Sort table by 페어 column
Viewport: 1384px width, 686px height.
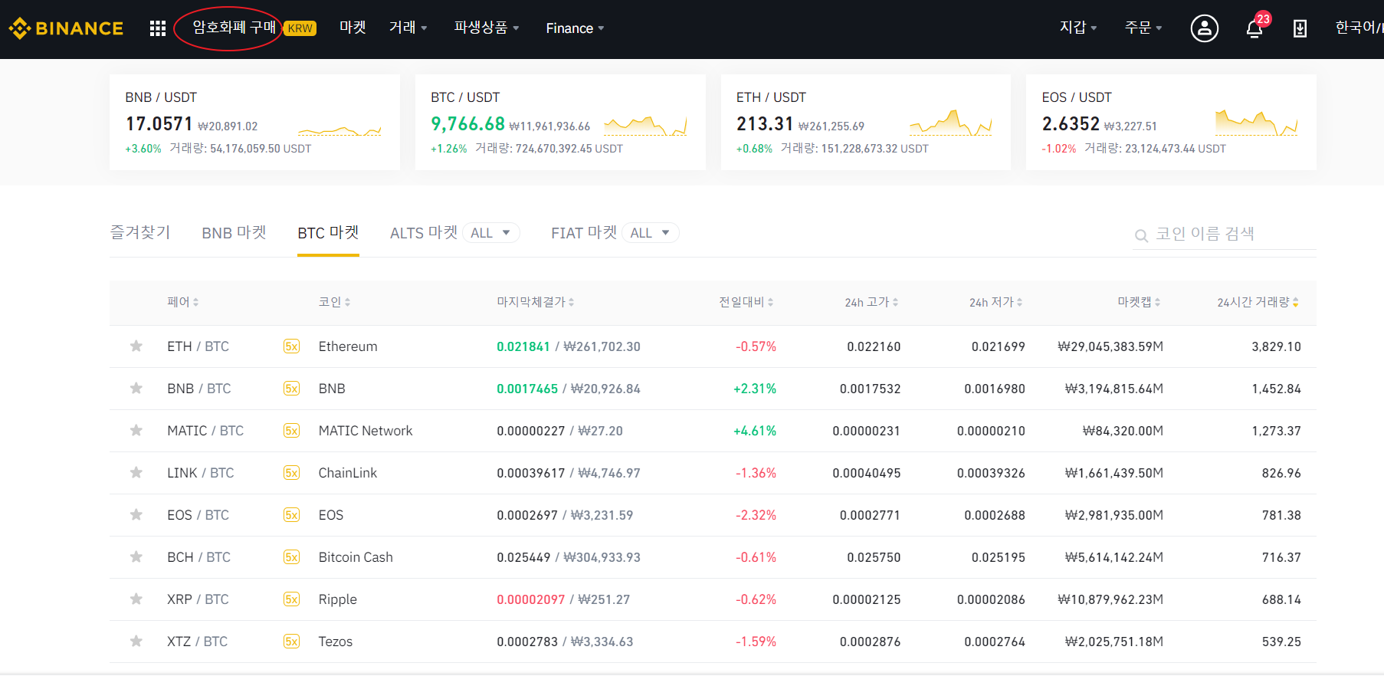click(183, 302)
